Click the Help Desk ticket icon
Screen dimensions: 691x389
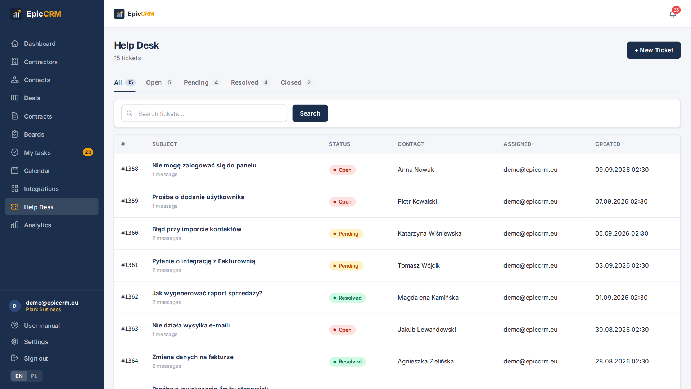click(x=15, y=207)
